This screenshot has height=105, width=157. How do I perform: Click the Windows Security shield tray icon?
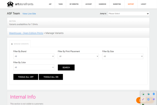[x=143, y=94]
